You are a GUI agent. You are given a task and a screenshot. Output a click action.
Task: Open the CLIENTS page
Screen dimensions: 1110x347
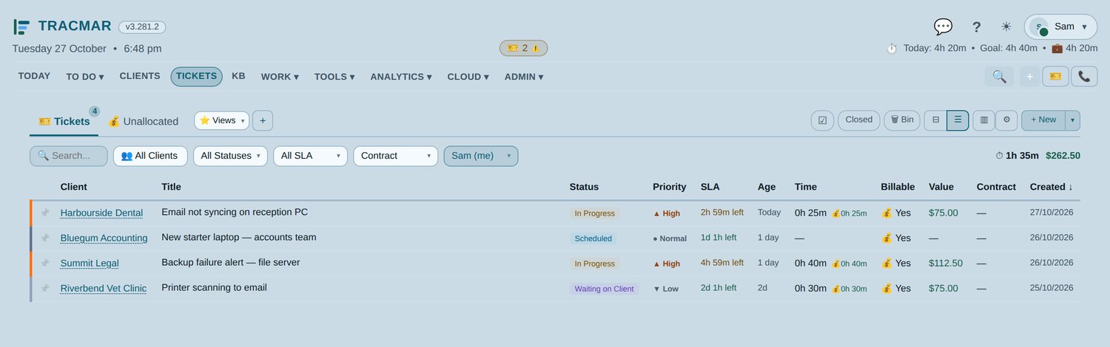coord(140,76)
